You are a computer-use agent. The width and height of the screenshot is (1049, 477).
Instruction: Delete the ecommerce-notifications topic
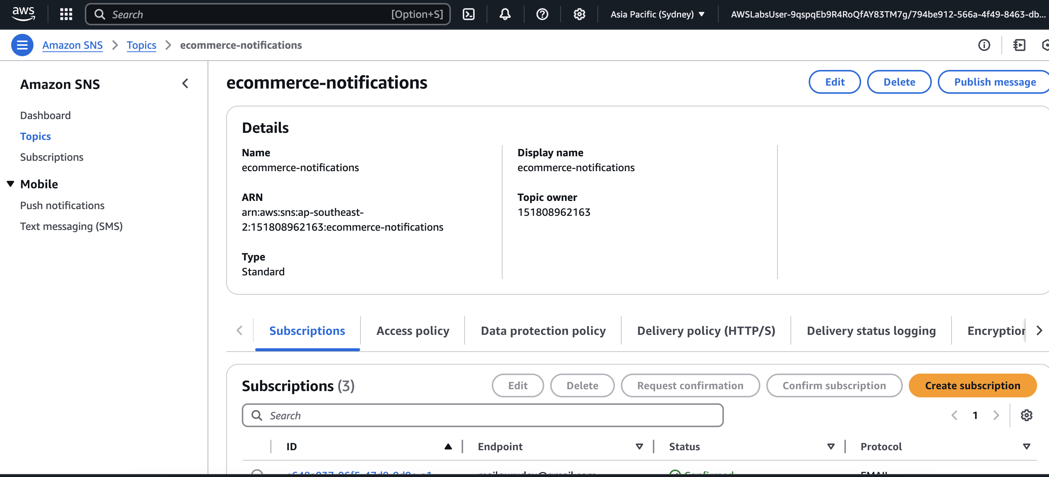tap(899, 82)
